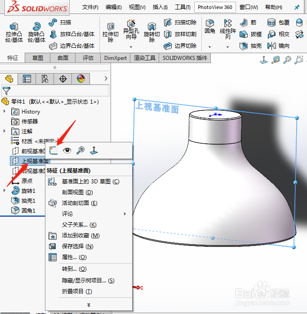Switch to the SOLIDWORKS 插件 tab

coord(185,58)
